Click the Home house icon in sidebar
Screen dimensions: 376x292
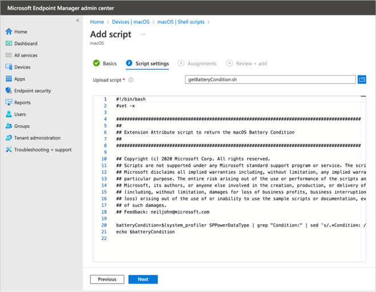pos(9,31)
